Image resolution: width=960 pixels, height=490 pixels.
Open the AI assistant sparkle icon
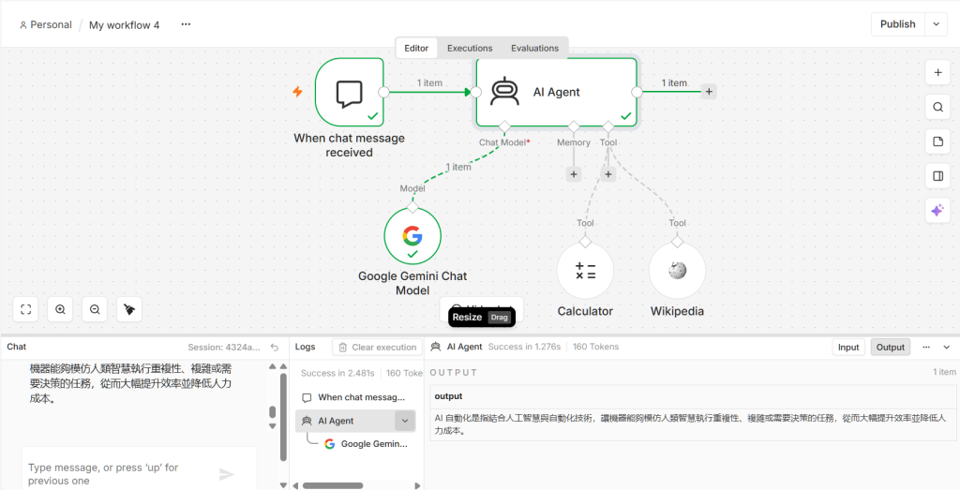coord(937,211)
